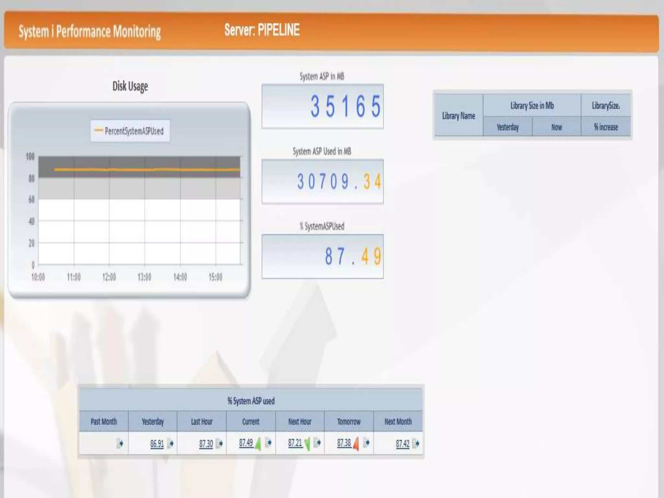Open the 86.91 Yesterday value link
664x498 pixels.
(x=157, y=444)
